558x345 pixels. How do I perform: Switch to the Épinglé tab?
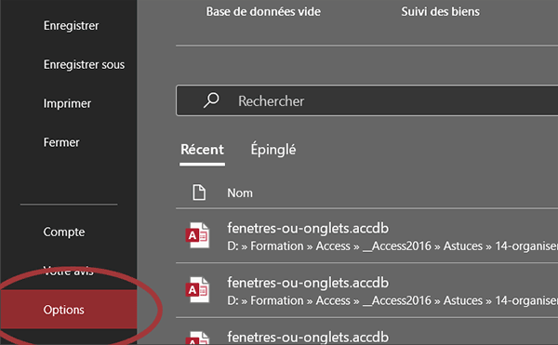[272, 150]
